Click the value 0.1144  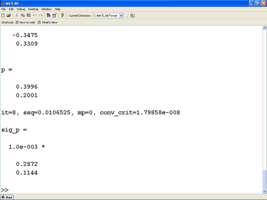click(27, 172)
